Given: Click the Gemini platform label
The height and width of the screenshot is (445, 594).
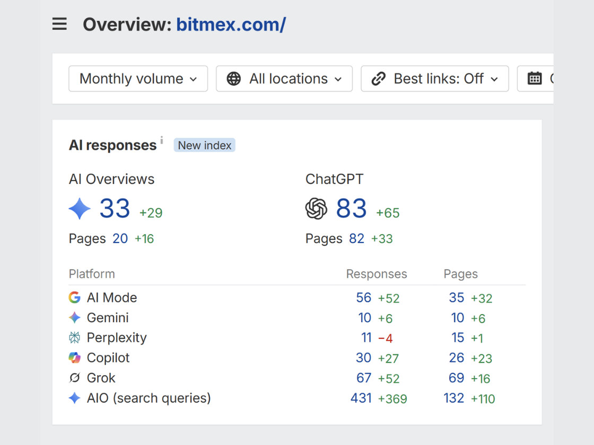Looking at the screenshot, I should tap(108, 317).
